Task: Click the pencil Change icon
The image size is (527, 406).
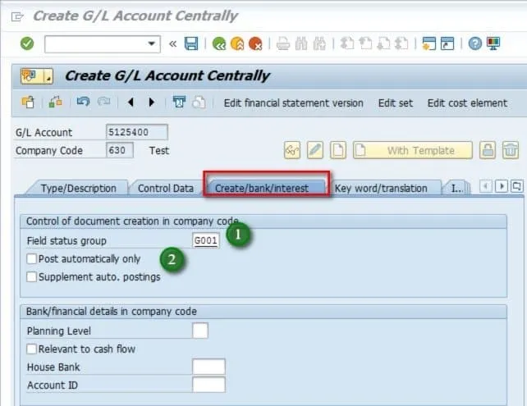Action: (x=314, y=150)
